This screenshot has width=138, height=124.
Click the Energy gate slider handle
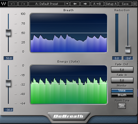pyautogui.click(x=8, y=83)
